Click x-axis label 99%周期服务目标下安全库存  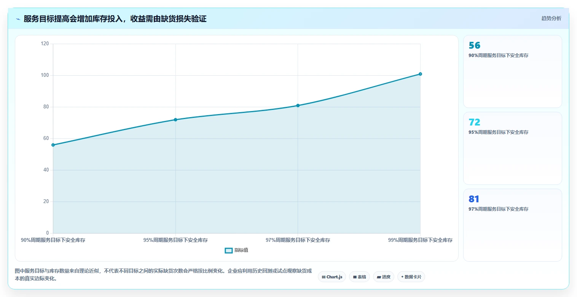(x=420, y=240)
